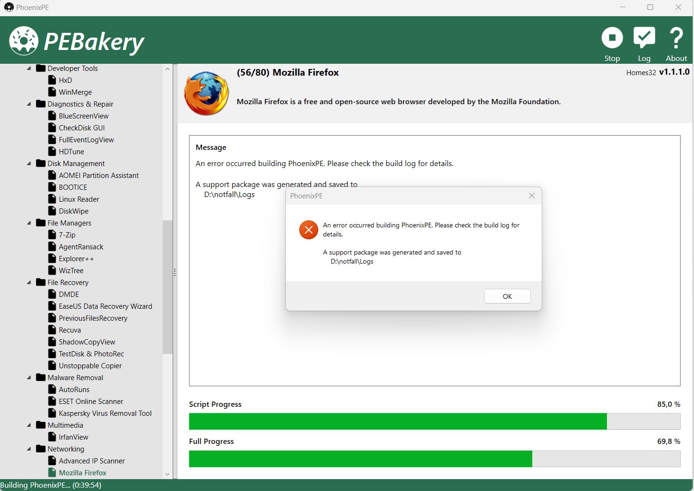Click the AutoRuns script file icon
The width and height of the screenshot is (694, 491).
point(52,389)
